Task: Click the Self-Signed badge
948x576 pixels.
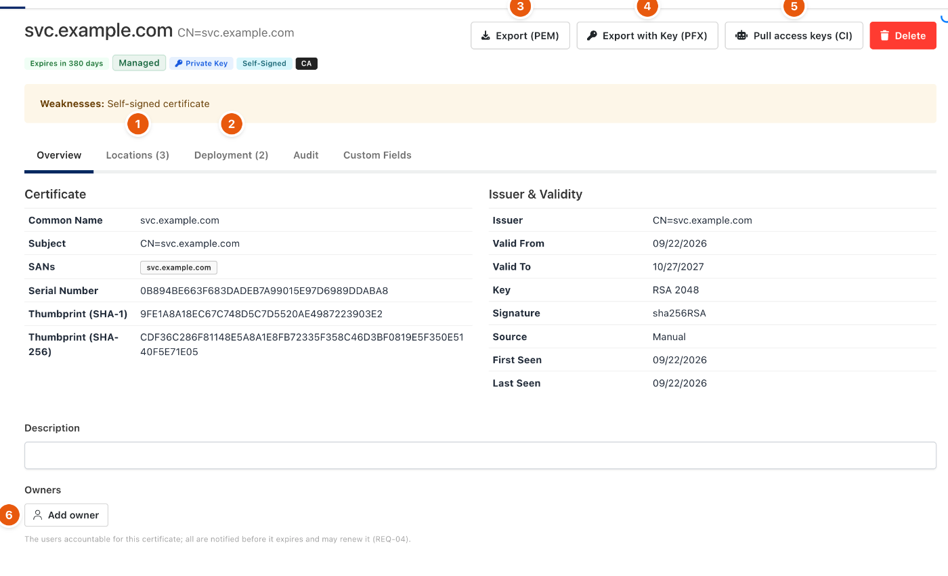Action: click(264, 64)
